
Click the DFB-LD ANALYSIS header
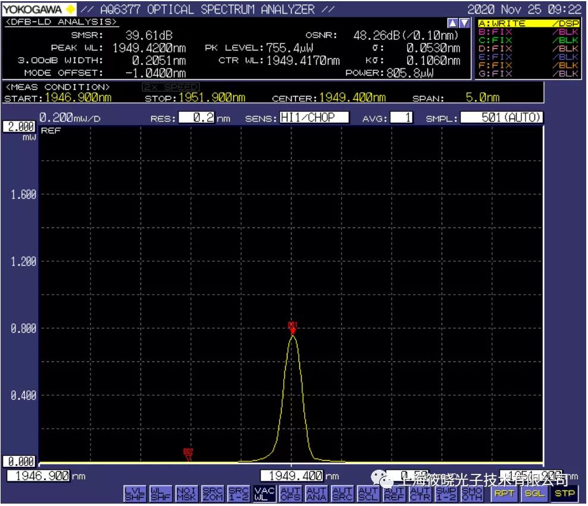[x=61, y=22]
